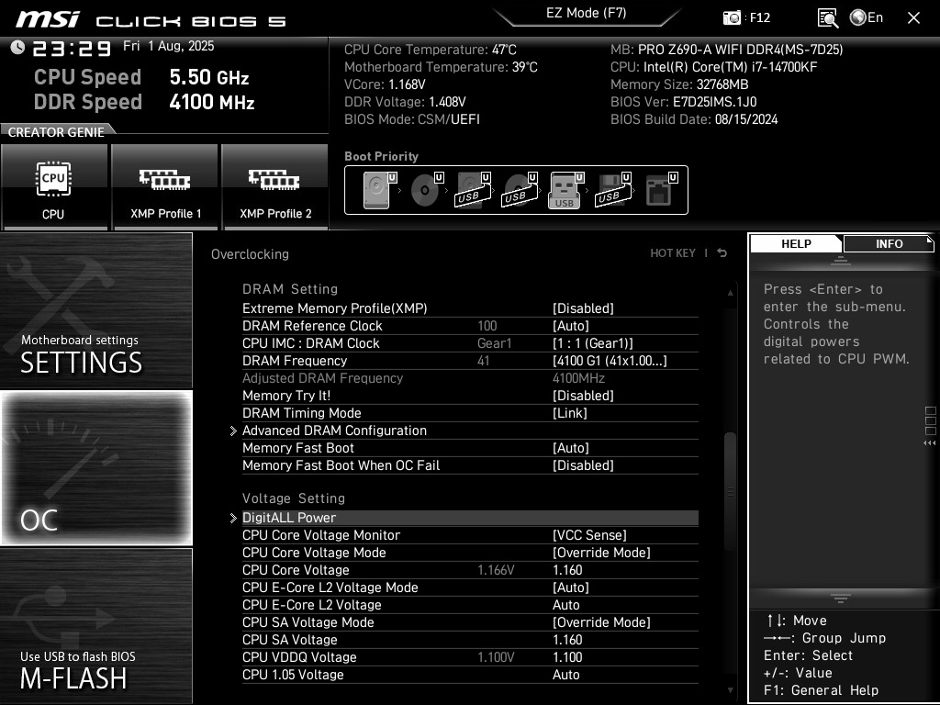Change Extreme Memory Profile(XMP) Disabled value
This screenshot has width=940, height=705.
tap(583, 308)
